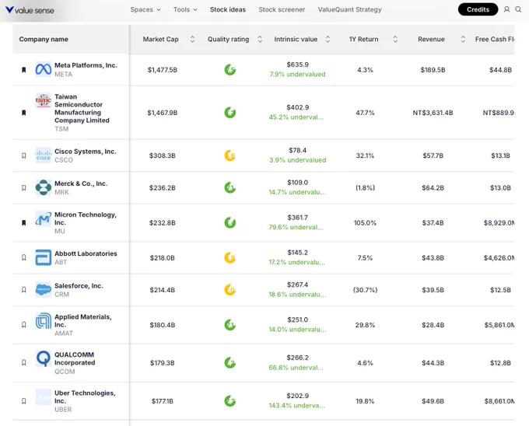The height and width of the screenshot is (426, 529).
Task: Sort table by Quality rating arrows
Action: (x=260, y=39)
